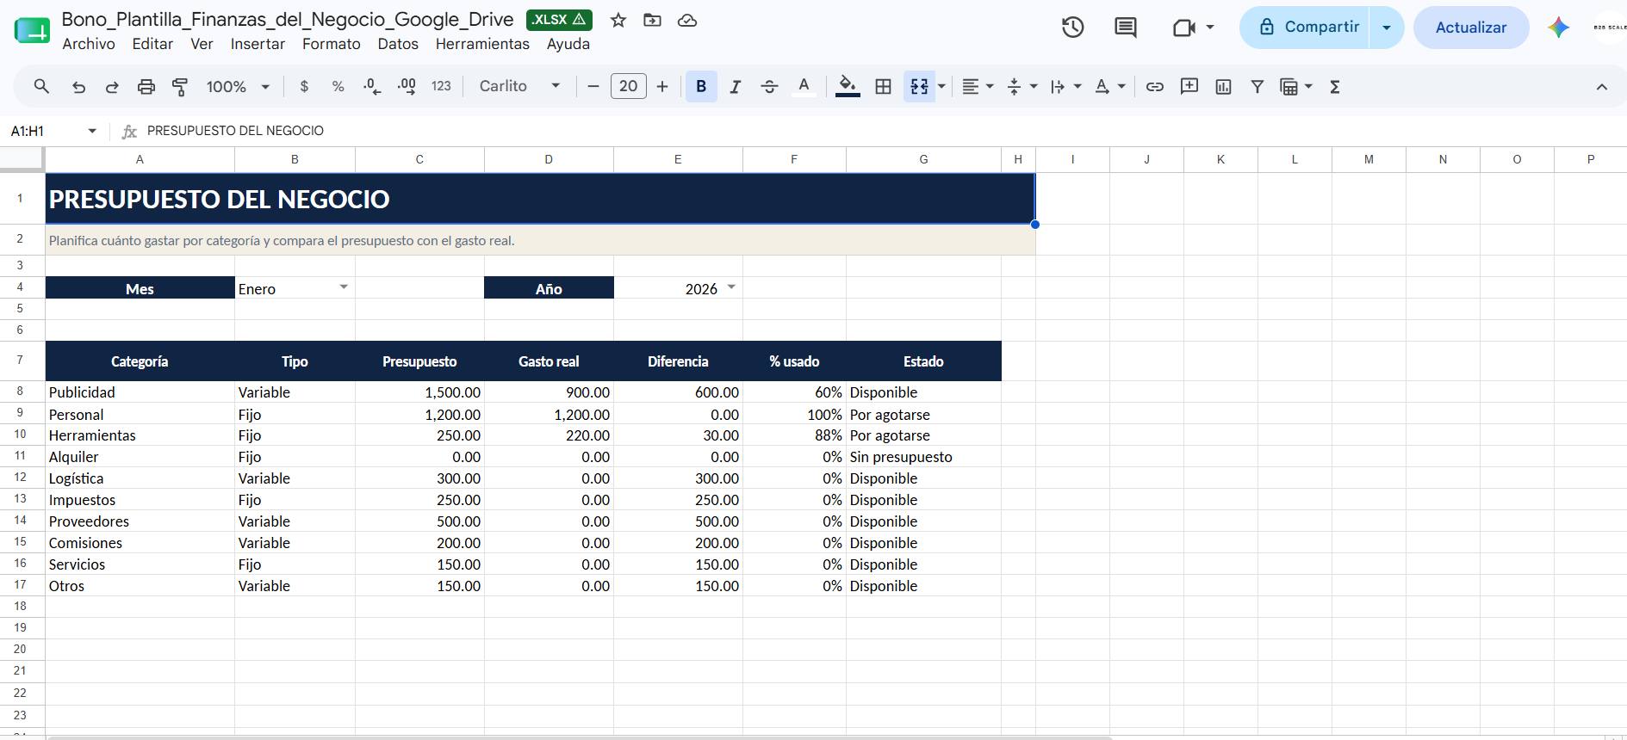View the cloud document status

687,20
